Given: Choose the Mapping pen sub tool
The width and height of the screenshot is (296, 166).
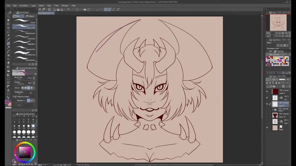Looking at the screenshot, I should [24, 32].
